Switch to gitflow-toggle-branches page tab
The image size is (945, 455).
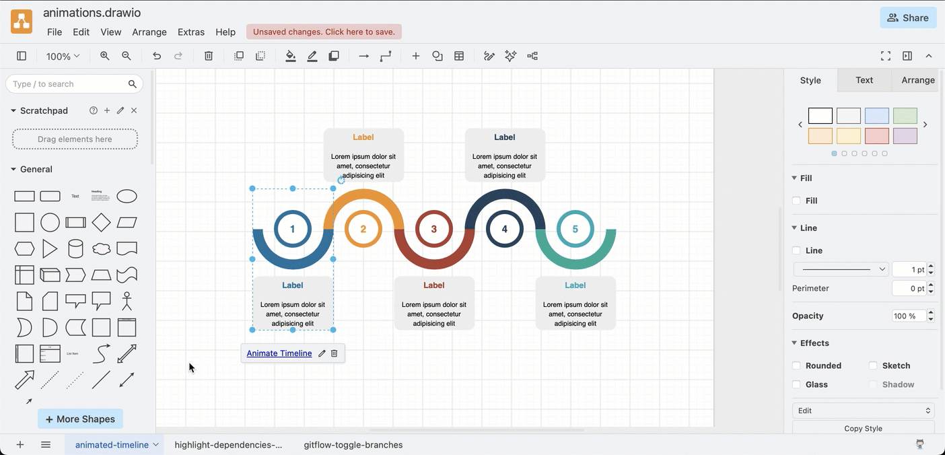353,445
